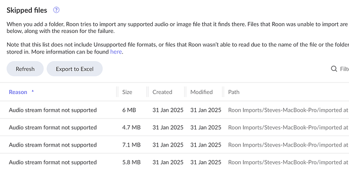Sort table by Created column

tap(162, 92)
